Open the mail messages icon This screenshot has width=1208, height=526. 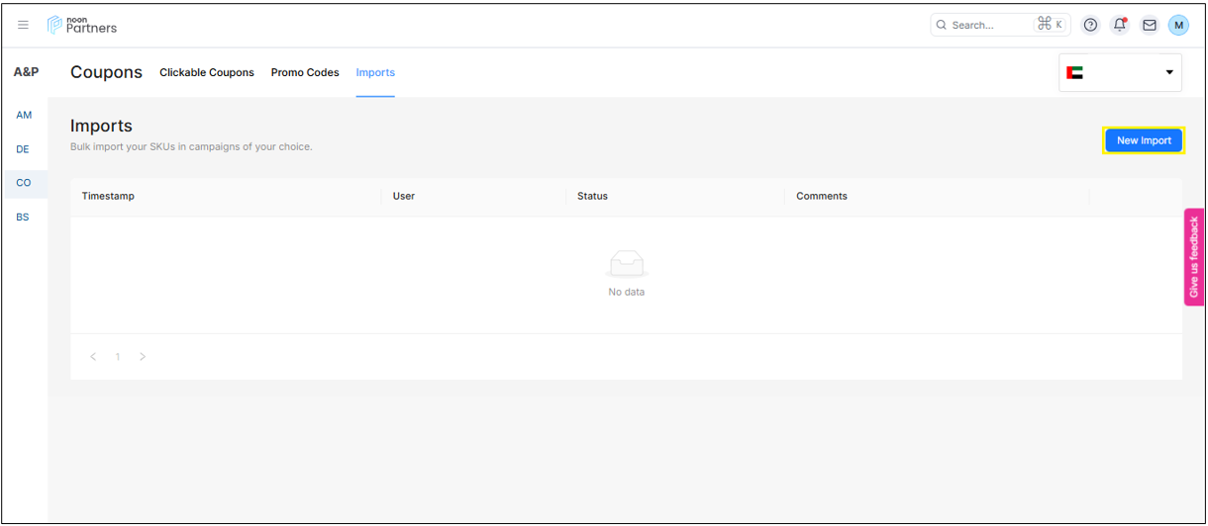tap(1150, 25)
